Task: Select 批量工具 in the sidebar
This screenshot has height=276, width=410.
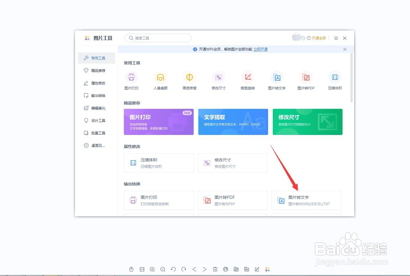Action: [x=97, y=133]
